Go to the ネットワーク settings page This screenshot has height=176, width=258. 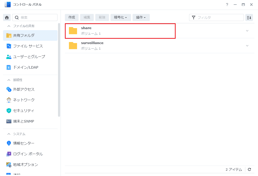coord(30,100)
